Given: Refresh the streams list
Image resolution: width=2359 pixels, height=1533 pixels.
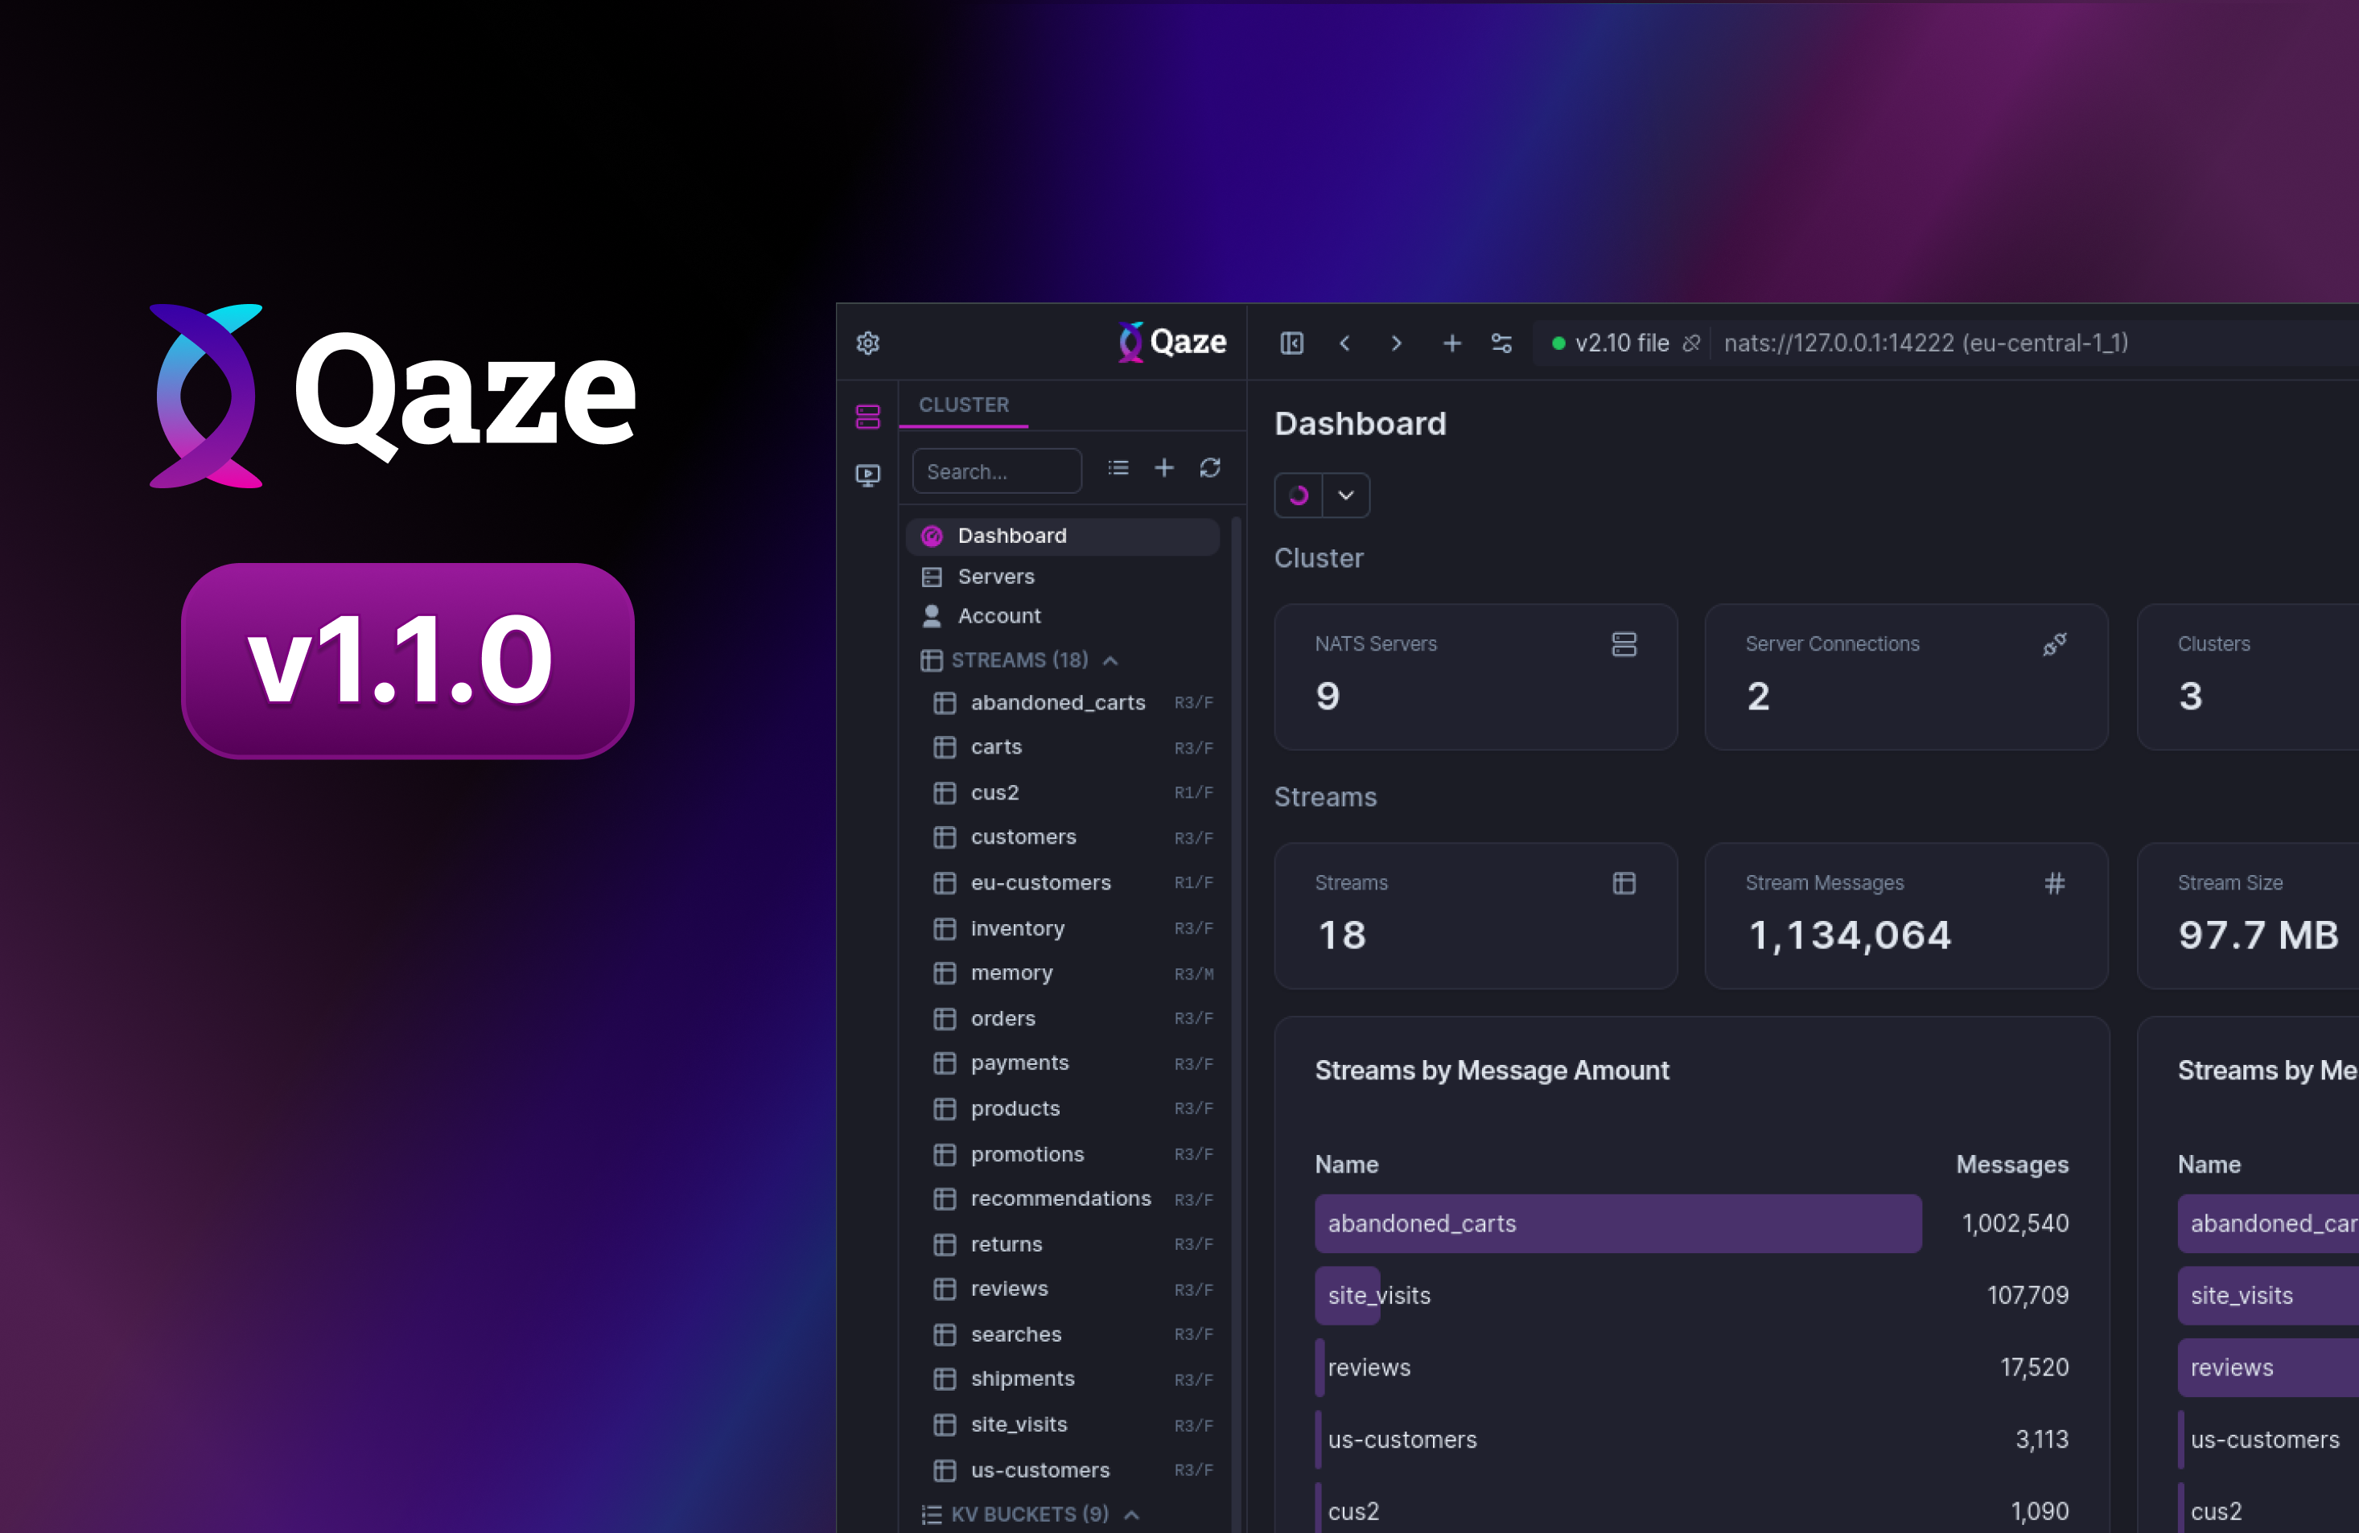Looking at the screenshot, I should point(1210,468).
